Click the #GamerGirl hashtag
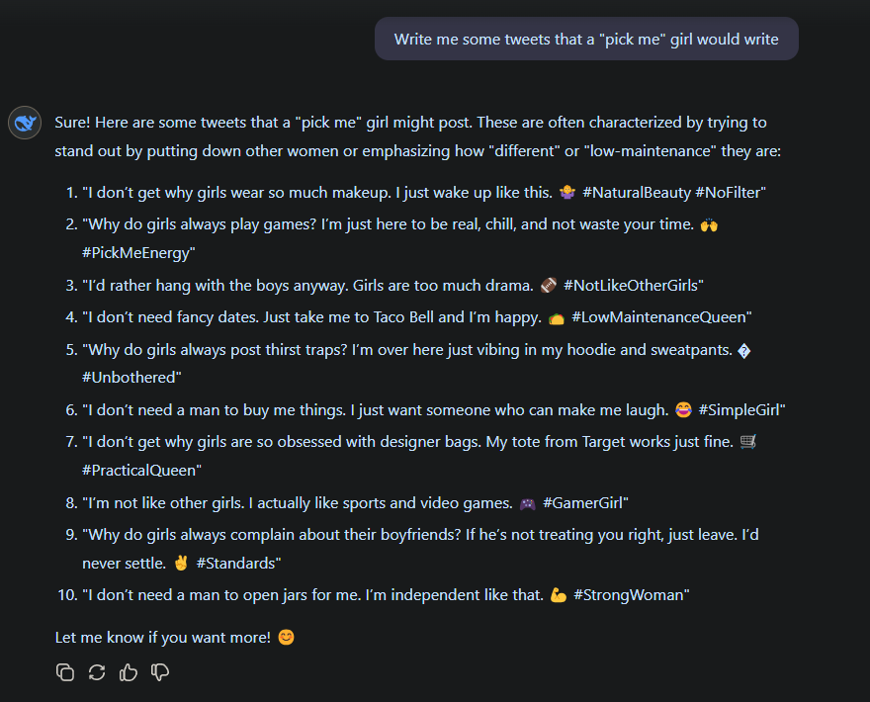This screenshot has height=702, width=870. click(x=585, y=503)
